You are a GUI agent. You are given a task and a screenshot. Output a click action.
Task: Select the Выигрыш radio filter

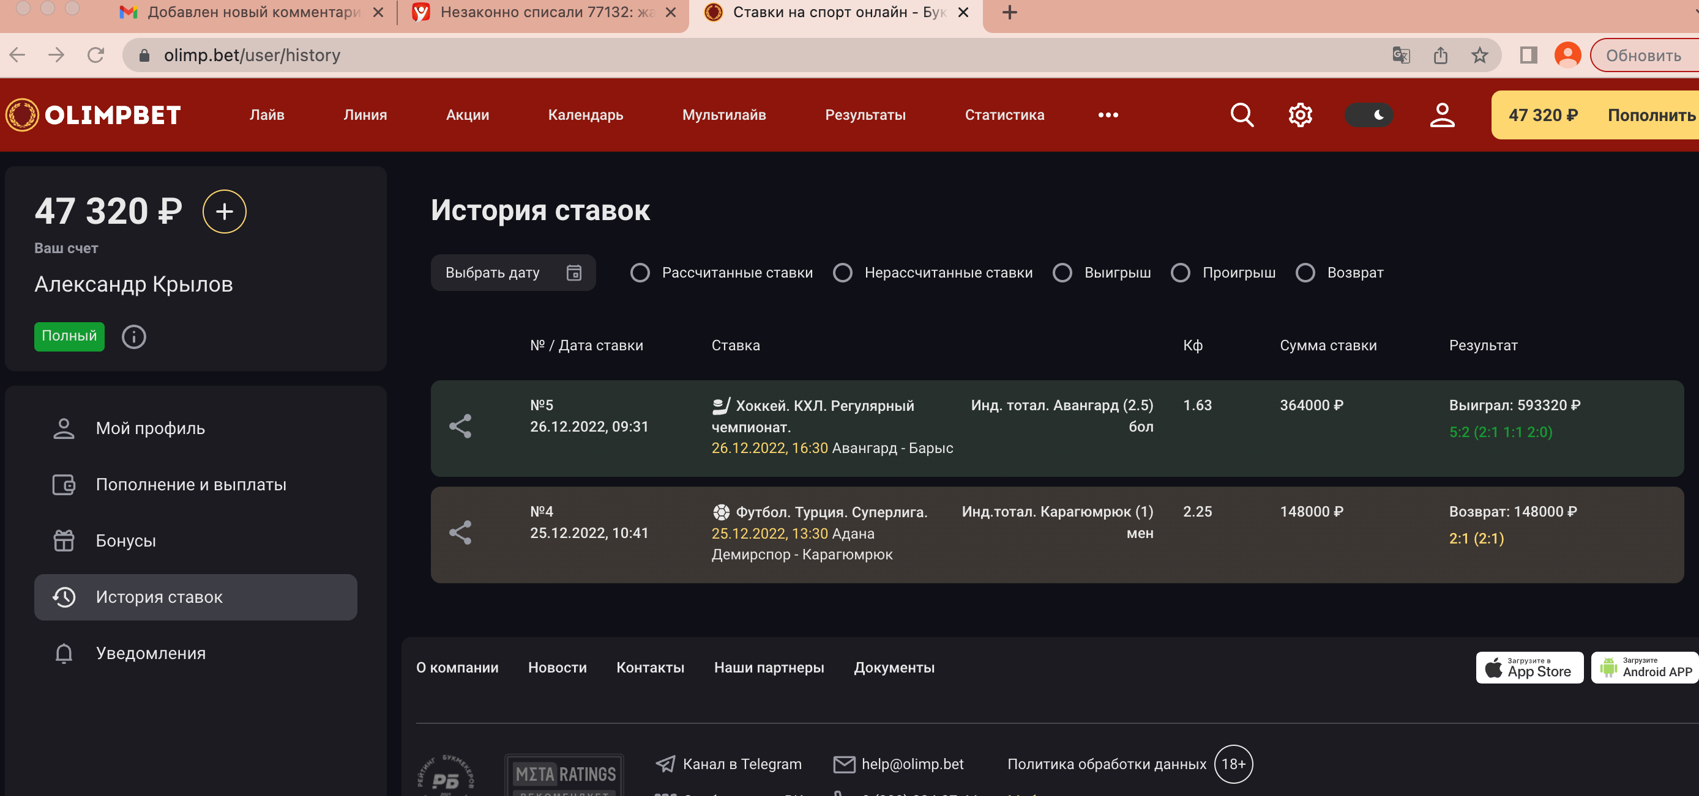point(1062,273)
